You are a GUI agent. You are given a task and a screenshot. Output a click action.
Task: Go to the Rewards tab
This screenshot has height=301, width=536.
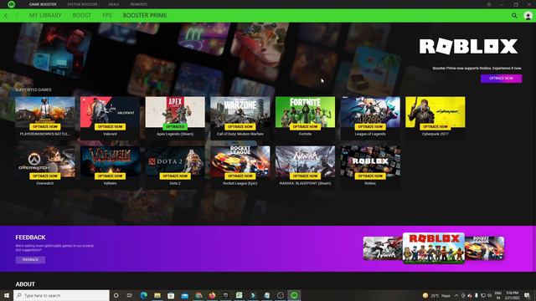[138, 4]
